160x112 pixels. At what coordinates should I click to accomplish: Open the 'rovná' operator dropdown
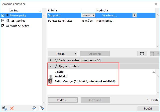(x=88, y=15)
